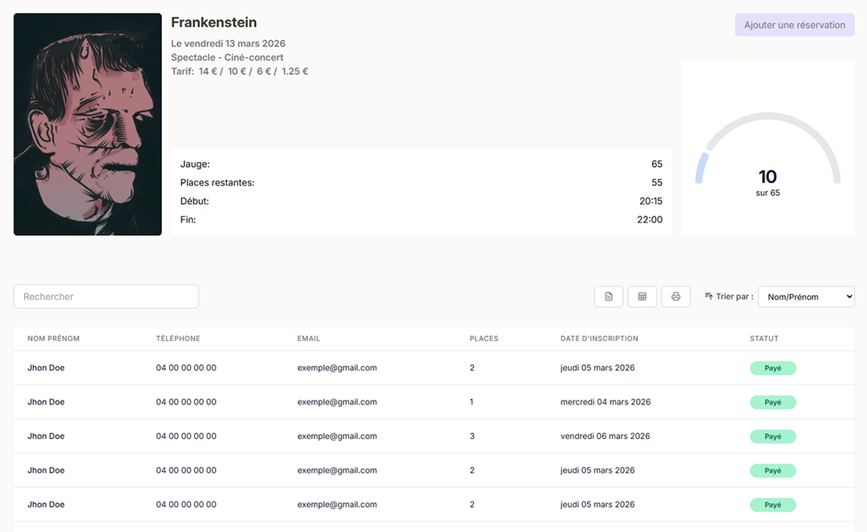This screenshot has width=867, height=532.
Task: Open the Nom/Prénom sort dropdown
Action: click(x=806, y=296)
